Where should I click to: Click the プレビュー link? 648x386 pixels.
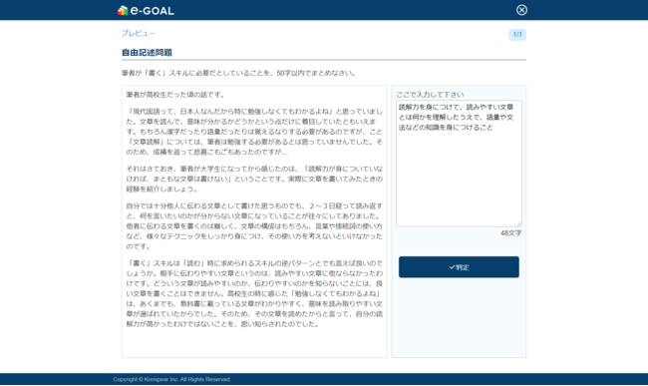tap(138, 33)
